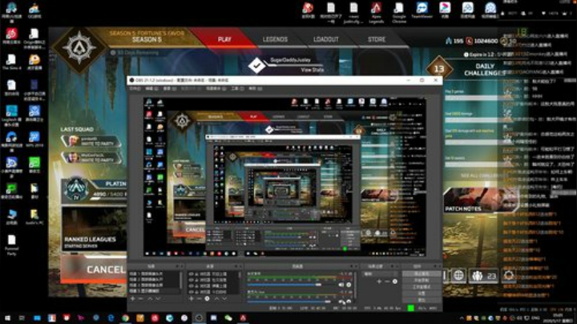Open the OBS Edit menu
The width and height of the screenshot is (577, 324).
(x=151, y=89)
